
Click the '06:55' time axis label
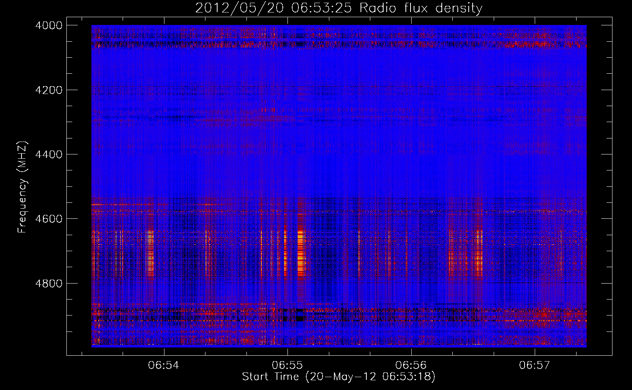click(x=287, y=365)
